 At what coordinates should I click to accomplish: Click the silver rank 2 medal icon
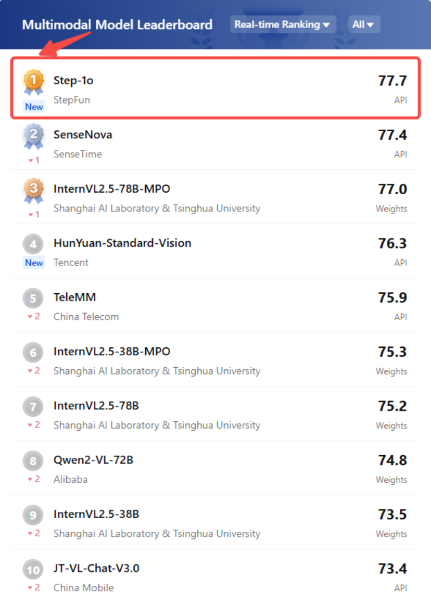34,136
